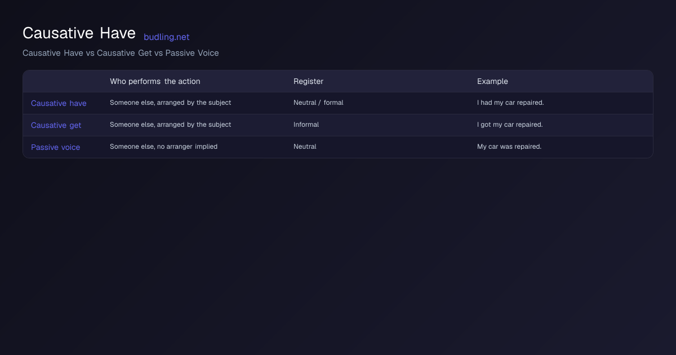Screen dimensions: 676x355
Task: Click the Causative Have page title
Action: pyautogui.click(x=79, y=33)
